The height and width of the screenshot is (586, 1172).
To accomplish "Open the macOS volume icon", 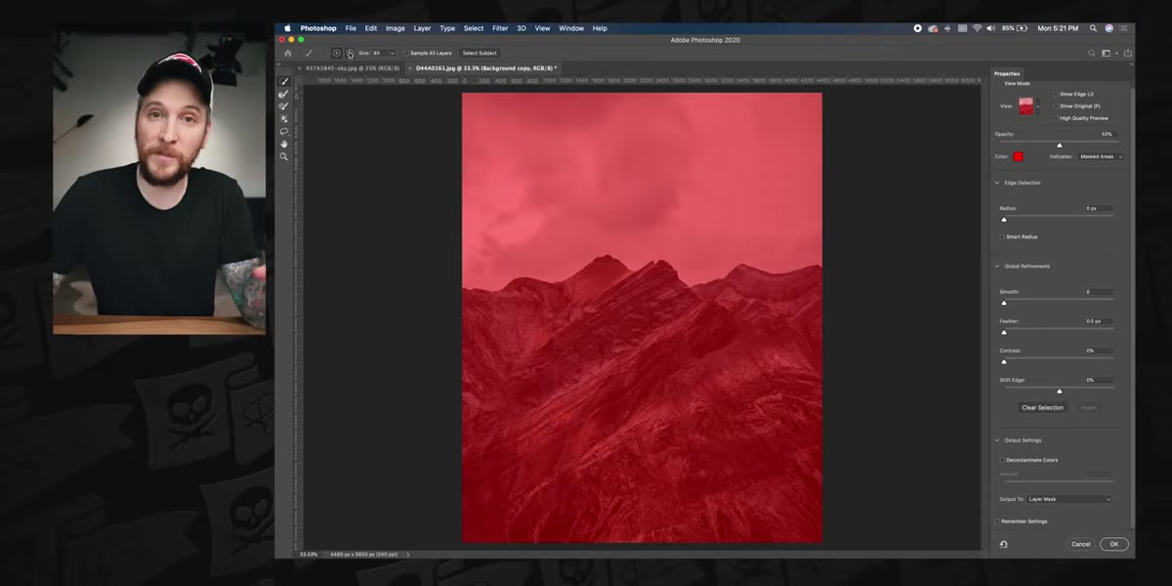I will (x=990, y=28).
